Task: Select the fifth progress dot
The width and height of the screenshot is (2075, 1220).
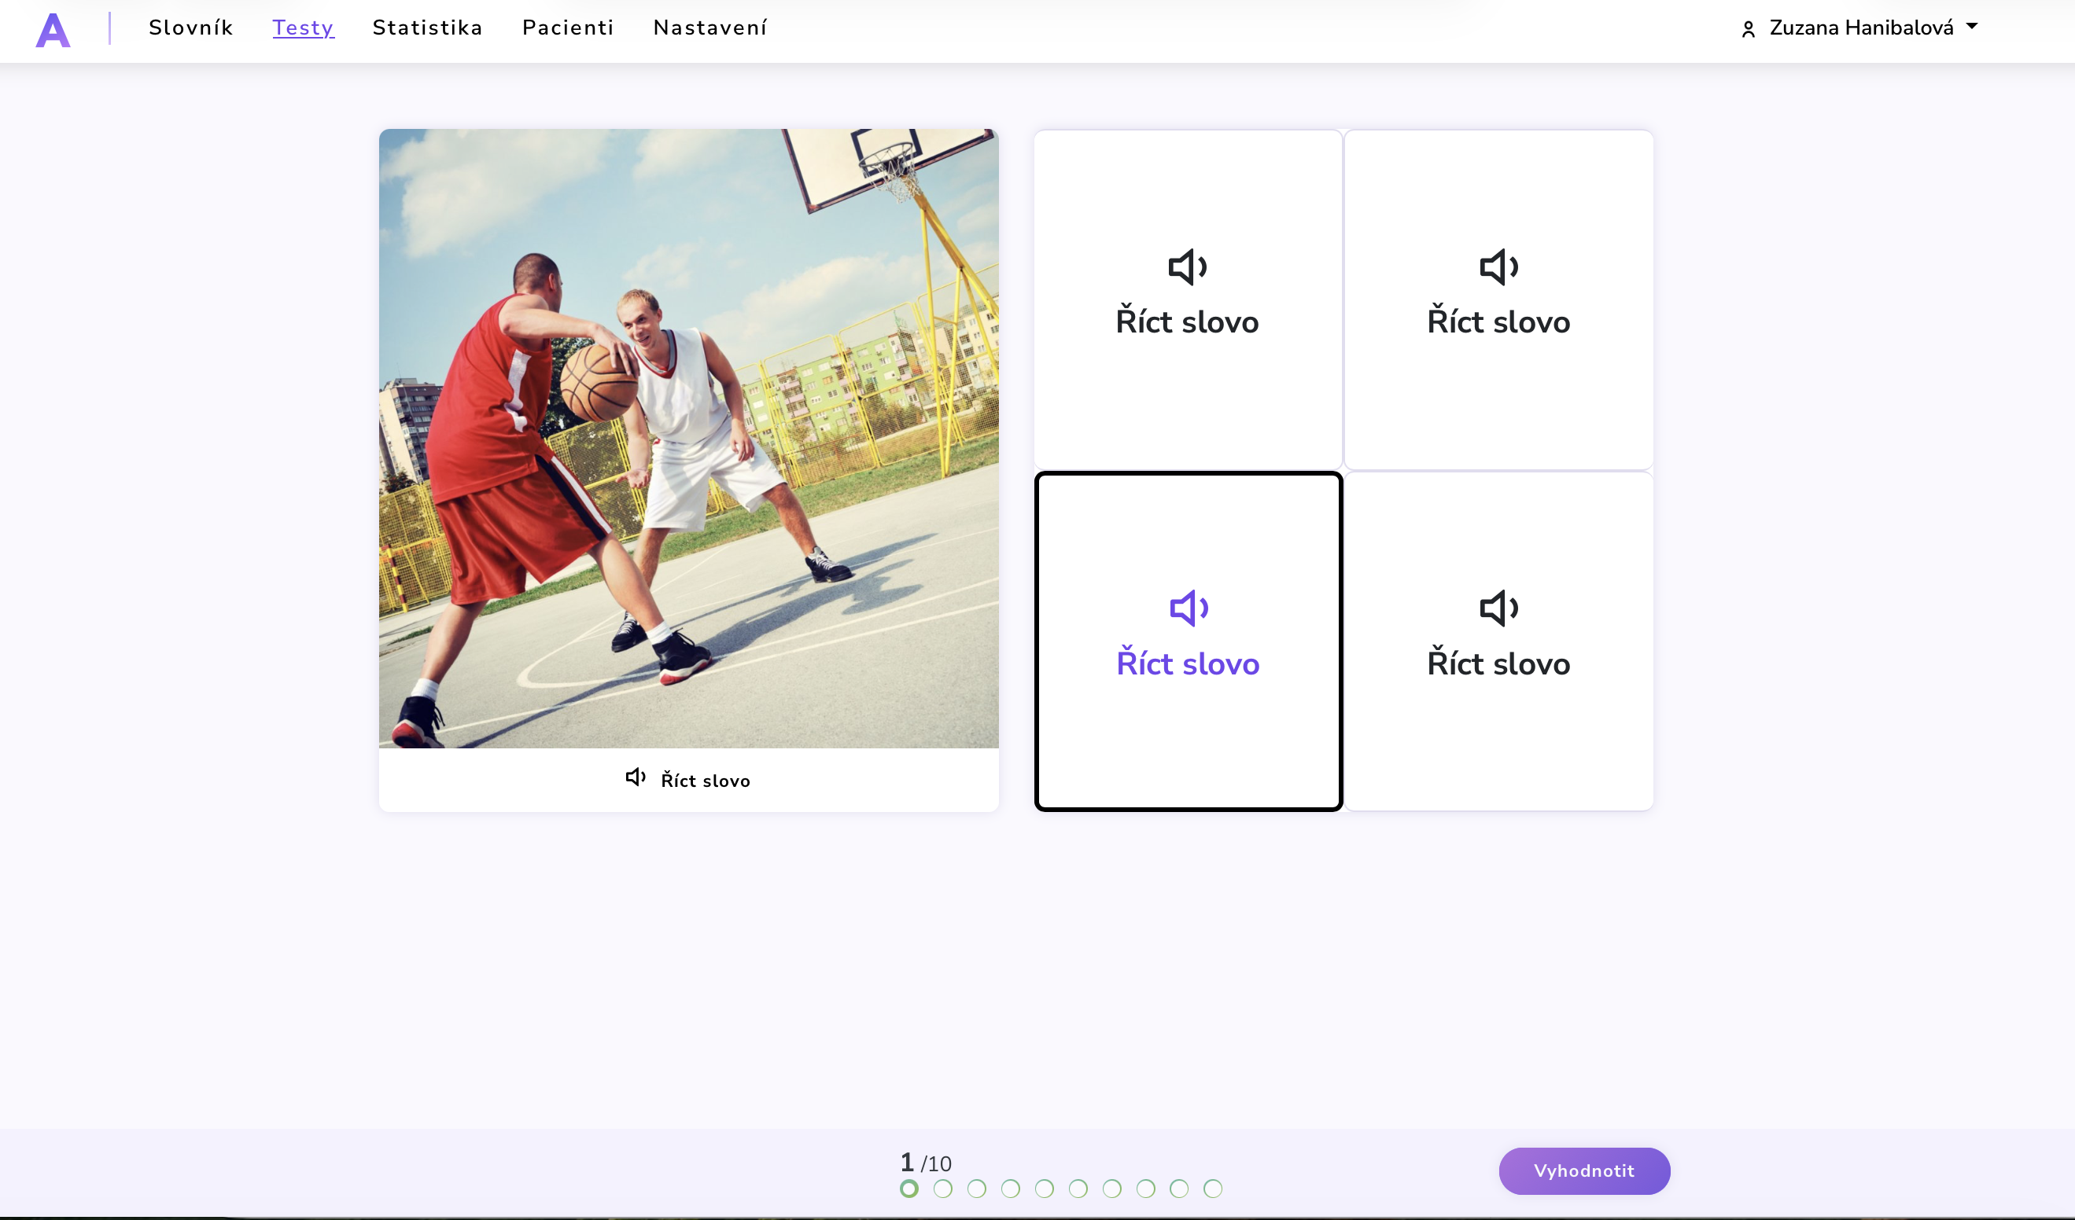Action: tap(1044, 1189)
